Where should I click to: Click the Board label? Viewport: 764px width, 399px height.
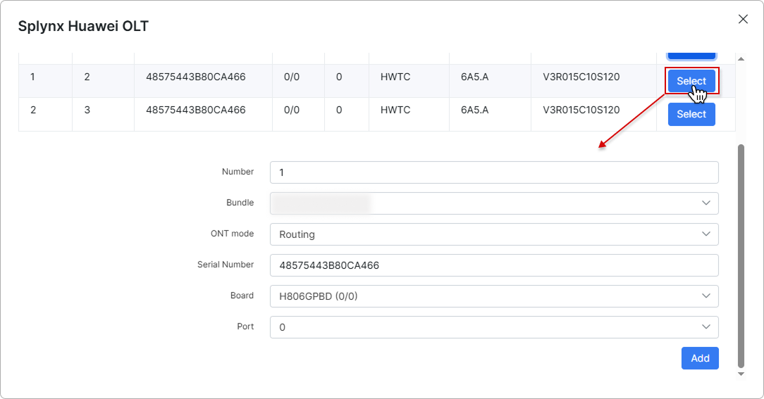point(242,296)
